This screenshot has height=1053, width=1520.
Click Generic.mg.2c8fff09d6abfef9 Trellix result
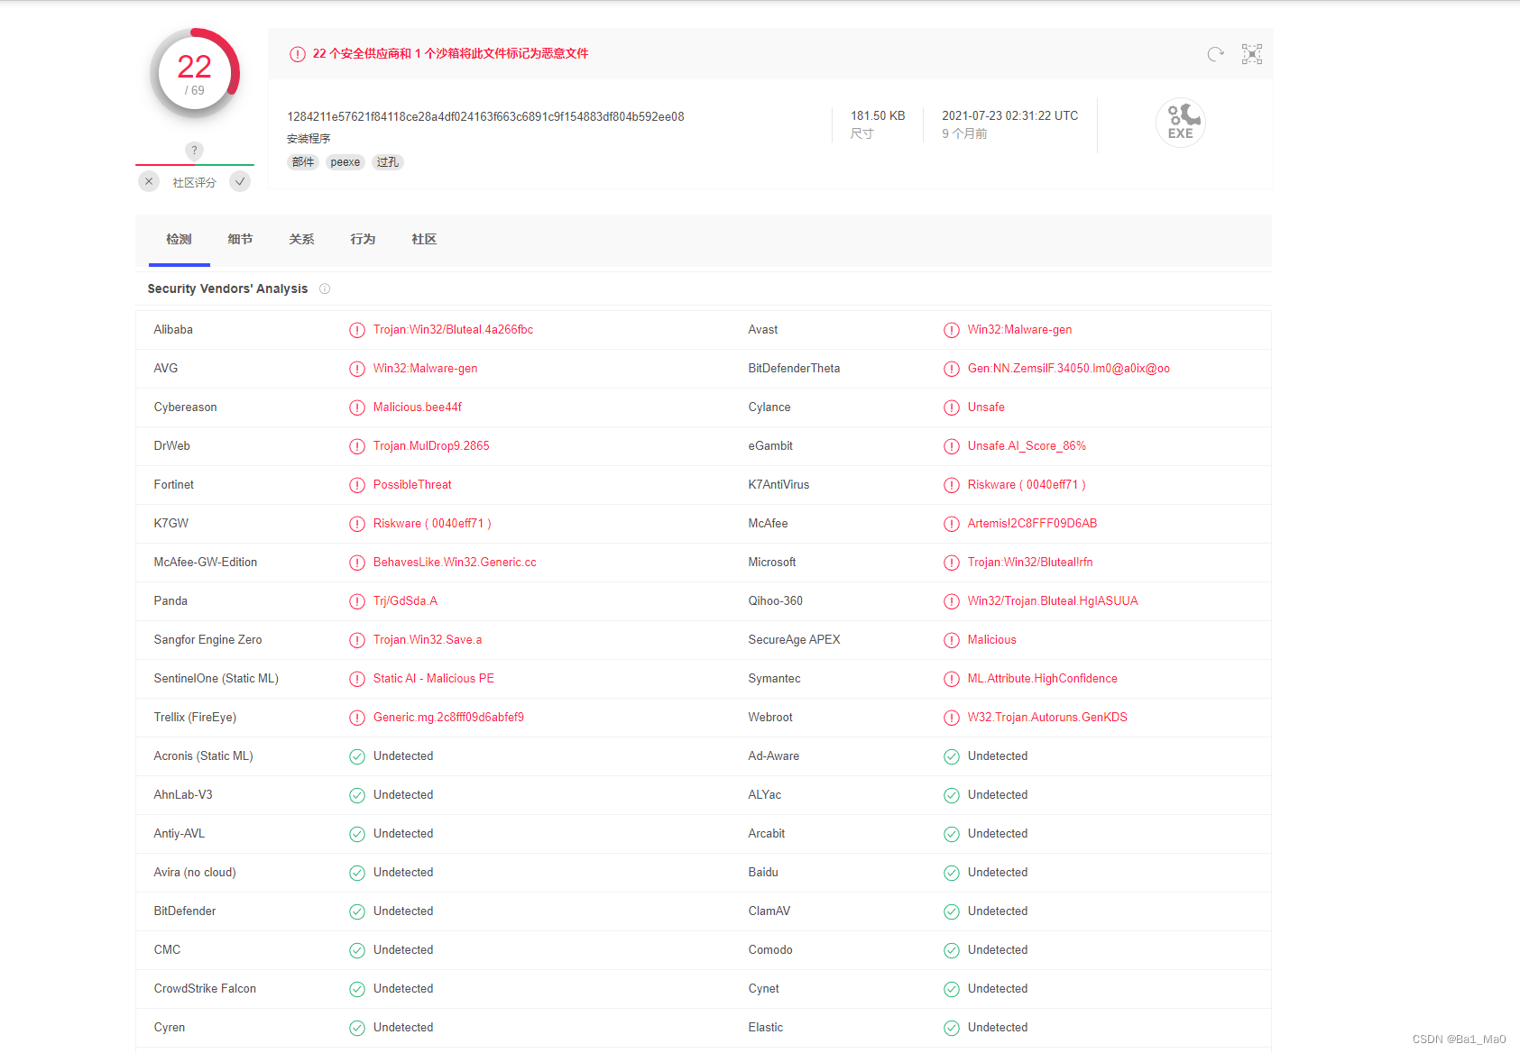point(448,718)
